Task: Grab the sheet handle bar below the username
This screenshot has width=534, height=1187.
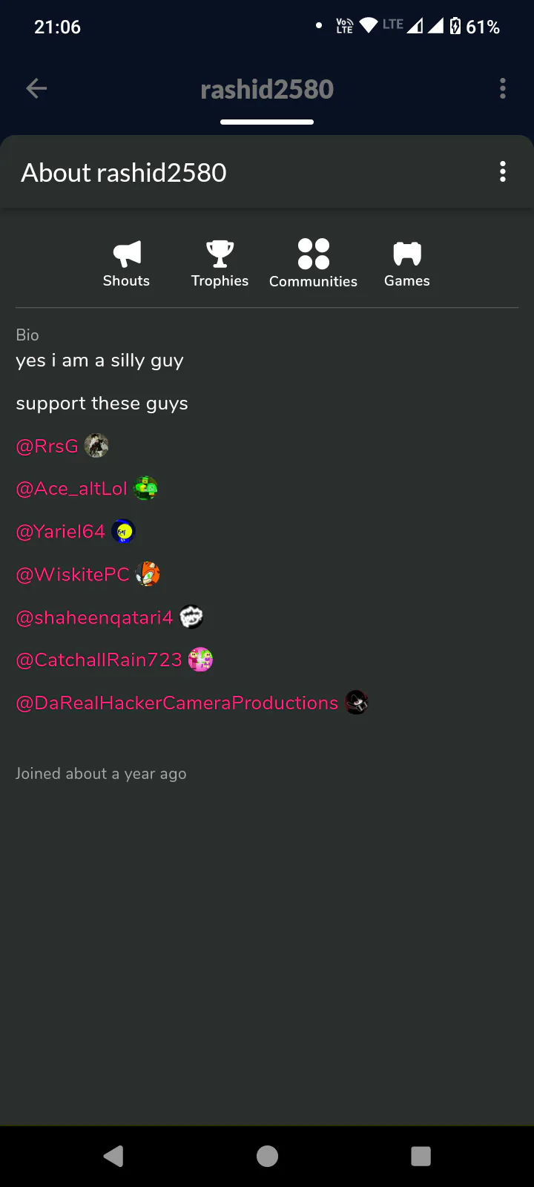Action: click(267, 122)
